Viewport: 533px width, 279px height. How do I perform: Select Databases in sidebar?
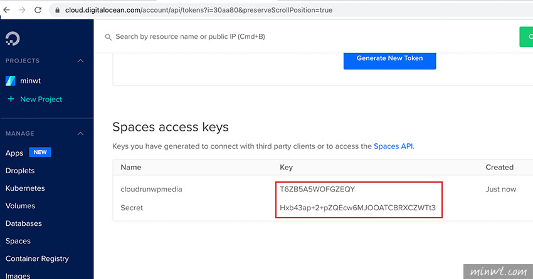point(24,223)
